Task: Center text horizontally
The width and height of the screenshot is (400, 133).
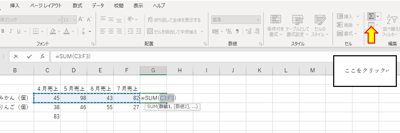Action: click(111, 31)
